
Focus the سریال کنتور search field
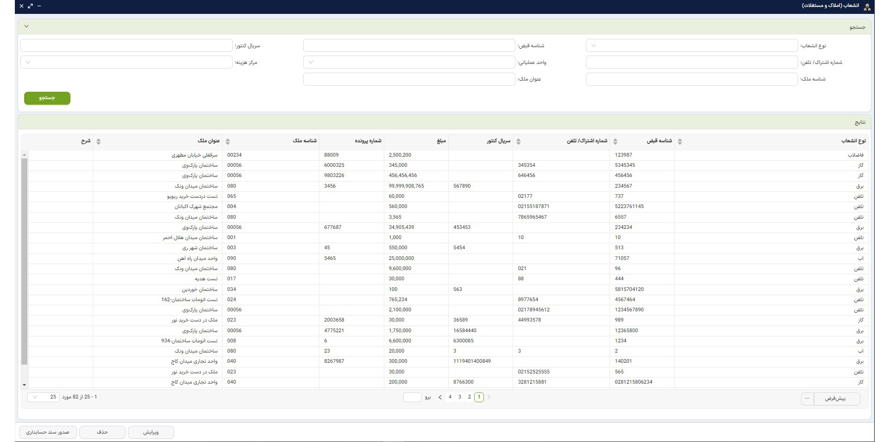(x=126, y=45)
